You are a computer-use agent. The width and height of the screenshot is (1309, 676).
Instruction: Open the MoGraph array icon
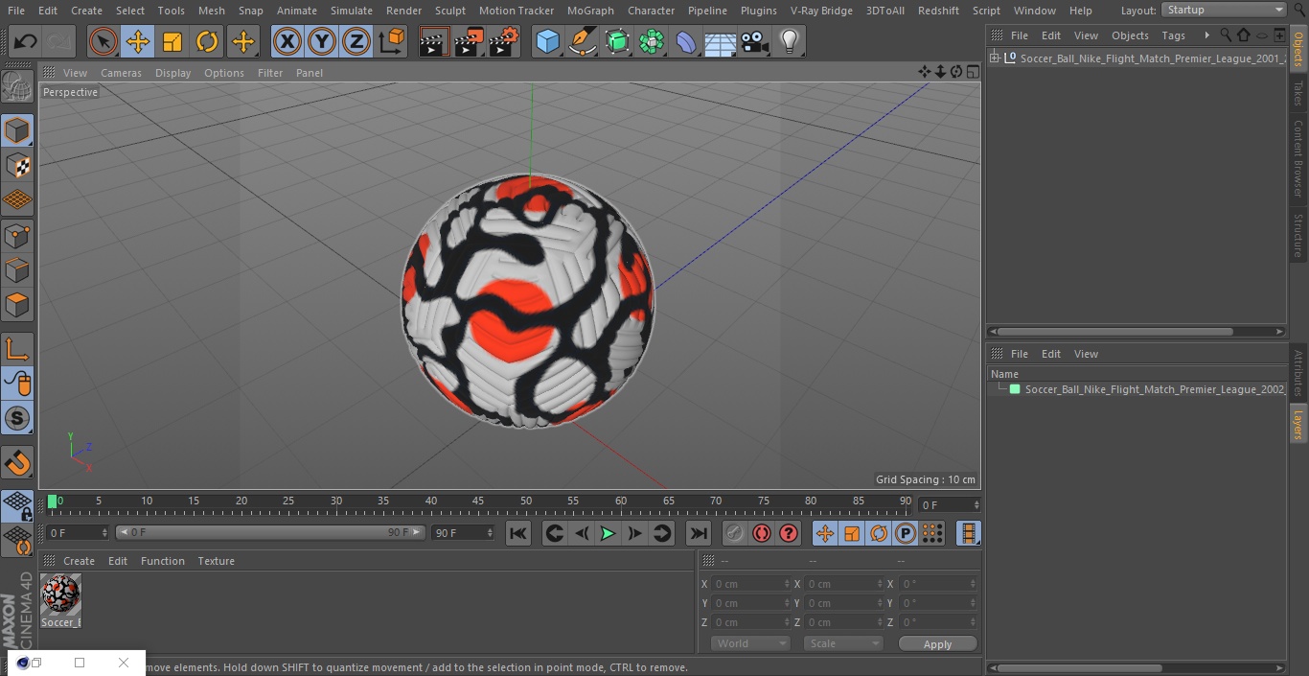click(652, 42)
